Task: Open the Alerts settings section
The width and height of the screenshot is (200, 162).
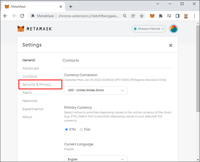Action: (x=27, y=92)
